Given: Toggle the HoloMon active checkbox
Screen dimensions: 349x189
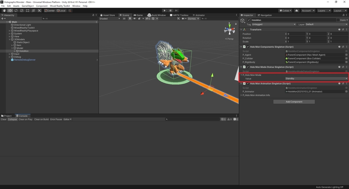Looking at the screenshot, I should click(249, 20).
